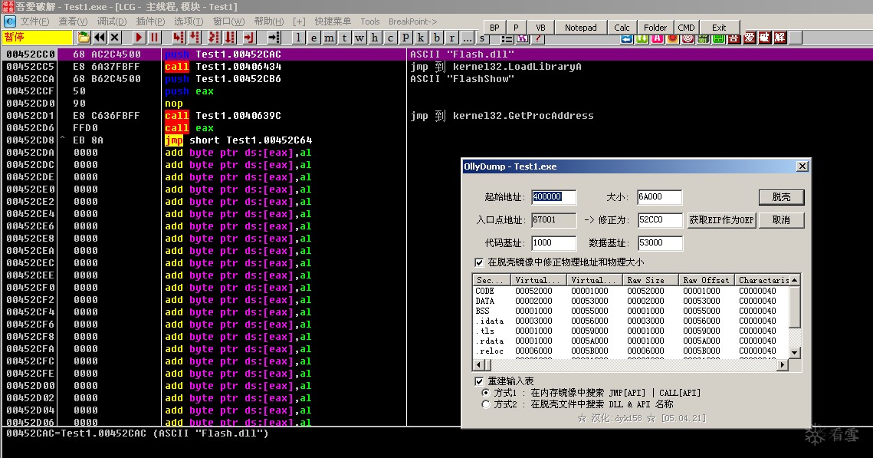Click the CMD shortcut button
The height and width of the screenshot is (458, 873).
[x=686, y=28]
